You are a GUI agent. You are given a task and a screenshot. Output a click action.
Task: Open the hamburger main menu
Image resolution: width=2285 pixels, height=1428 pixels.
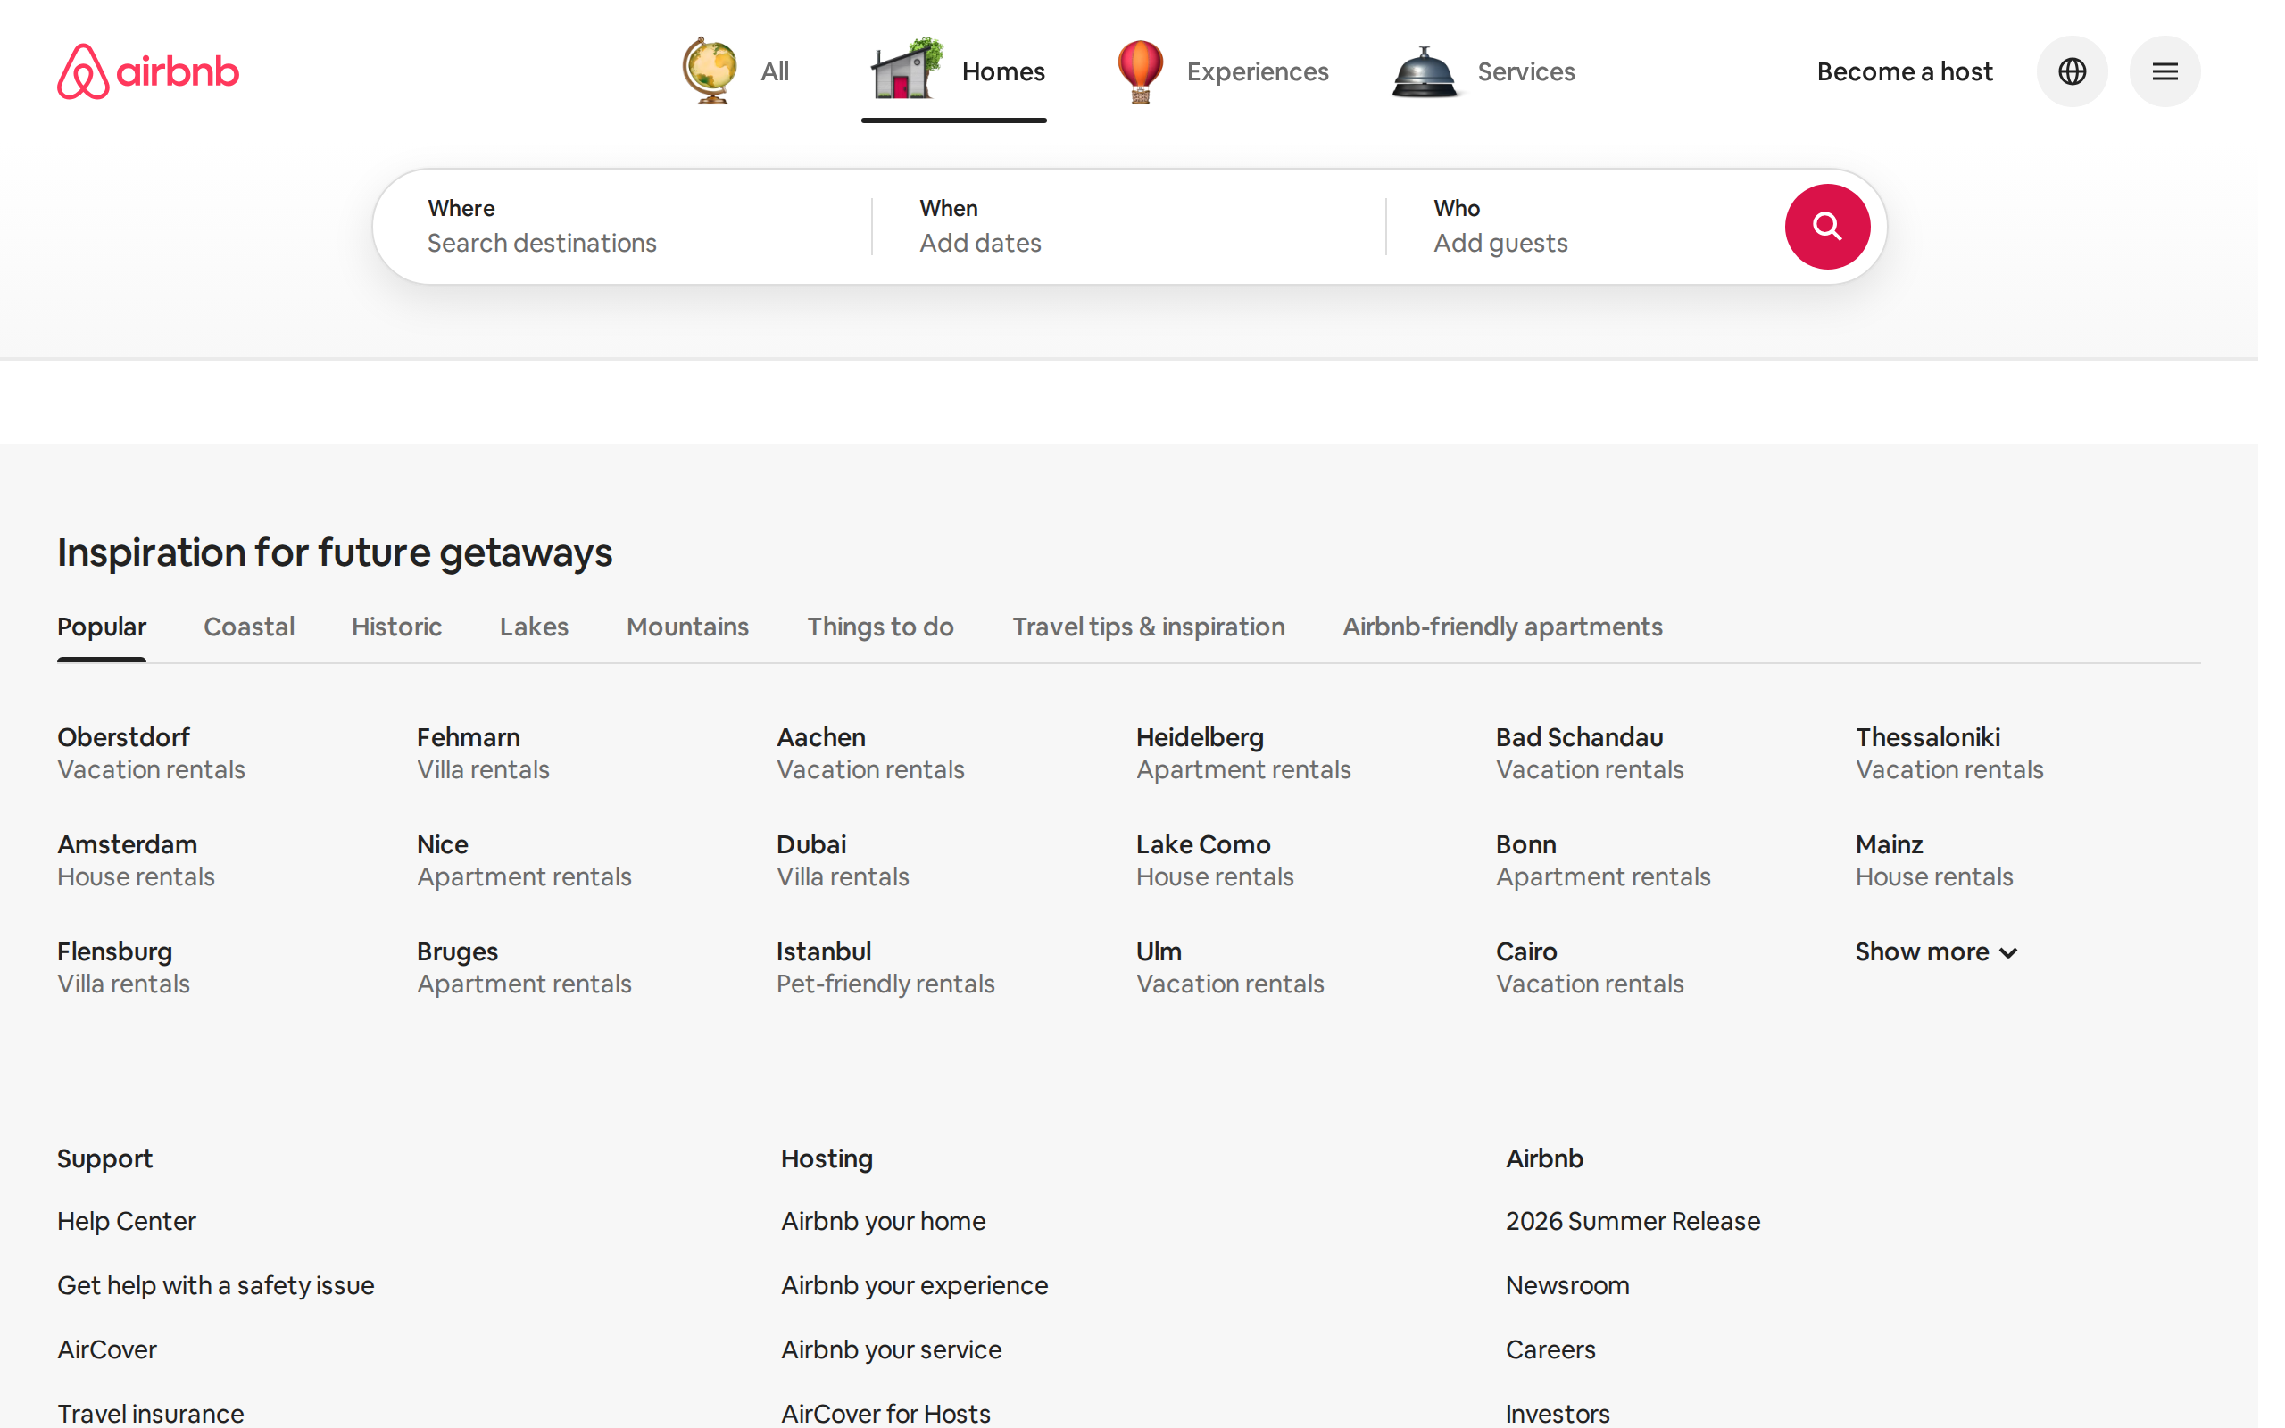coord(2165,71)
